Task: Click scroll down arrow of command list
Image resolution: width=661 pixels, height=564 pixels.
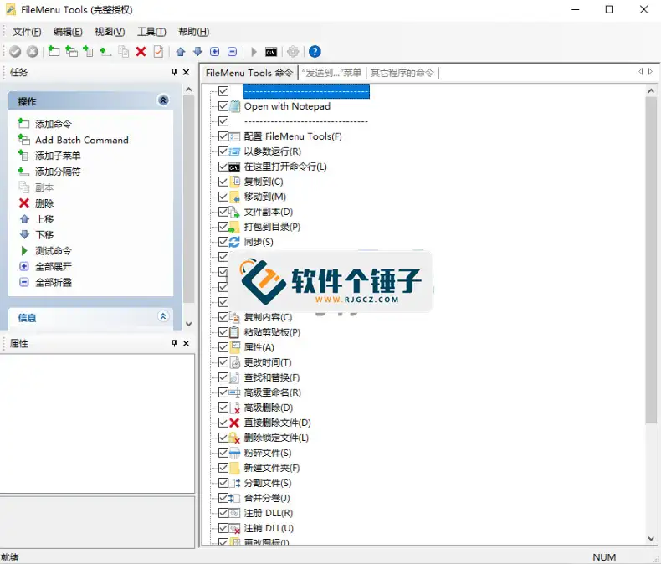Action: coord(651,539)
